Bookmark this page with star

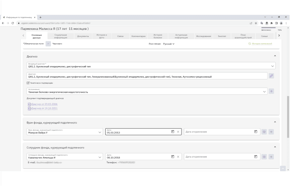pyautogui.click(x=256, y=23)
